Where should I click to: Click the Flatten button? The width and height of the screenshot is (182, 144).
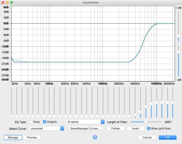pyautogui.click(x=116, y=128)
